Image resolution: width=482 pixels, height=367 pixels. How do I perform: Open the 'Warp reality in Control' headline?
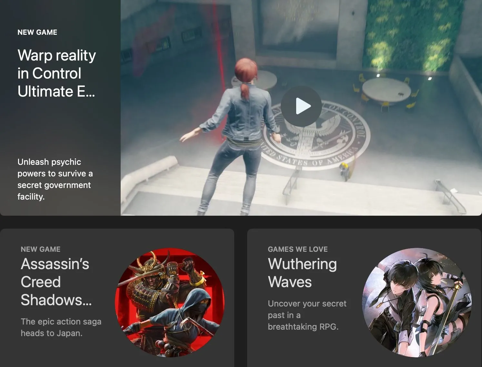click(x=56, y=73)
